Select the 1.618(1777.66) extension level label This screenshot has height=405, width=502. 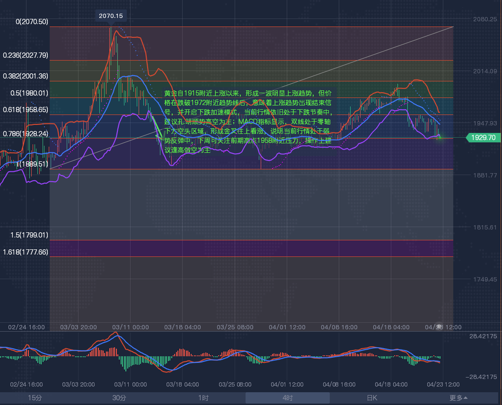tap(26, 252)
